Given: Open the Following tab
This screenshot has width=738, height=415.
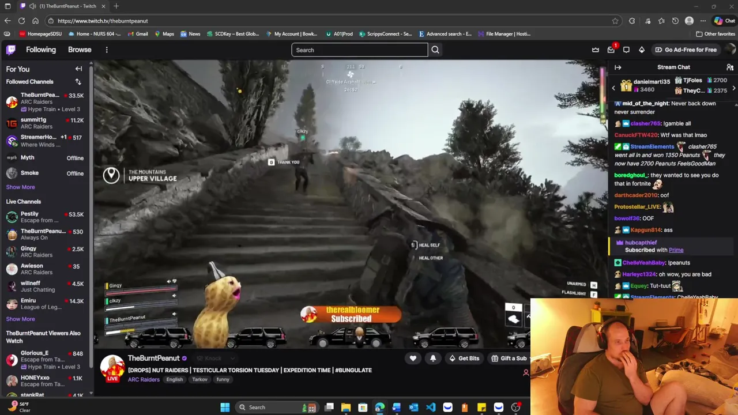Looking at the screenshot, I should (x=41, y=50).
